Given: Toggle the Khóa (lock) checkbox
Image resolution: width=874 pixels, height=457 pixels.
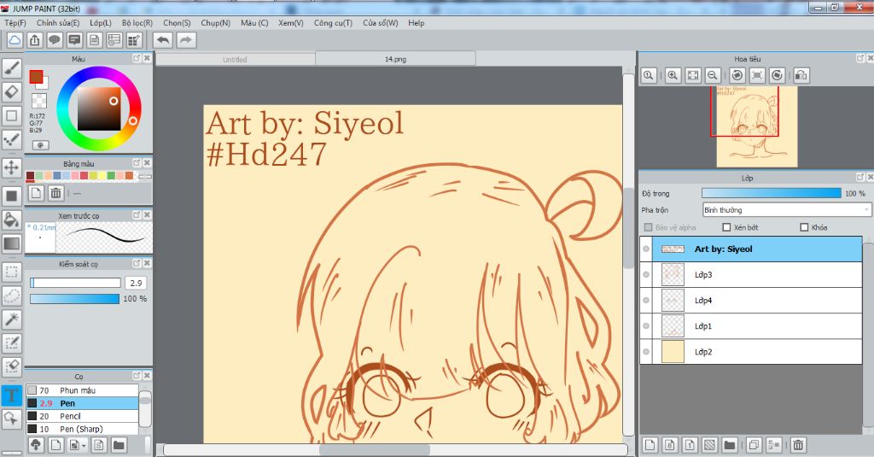Looking at the screenshot, I should [804, 227].
